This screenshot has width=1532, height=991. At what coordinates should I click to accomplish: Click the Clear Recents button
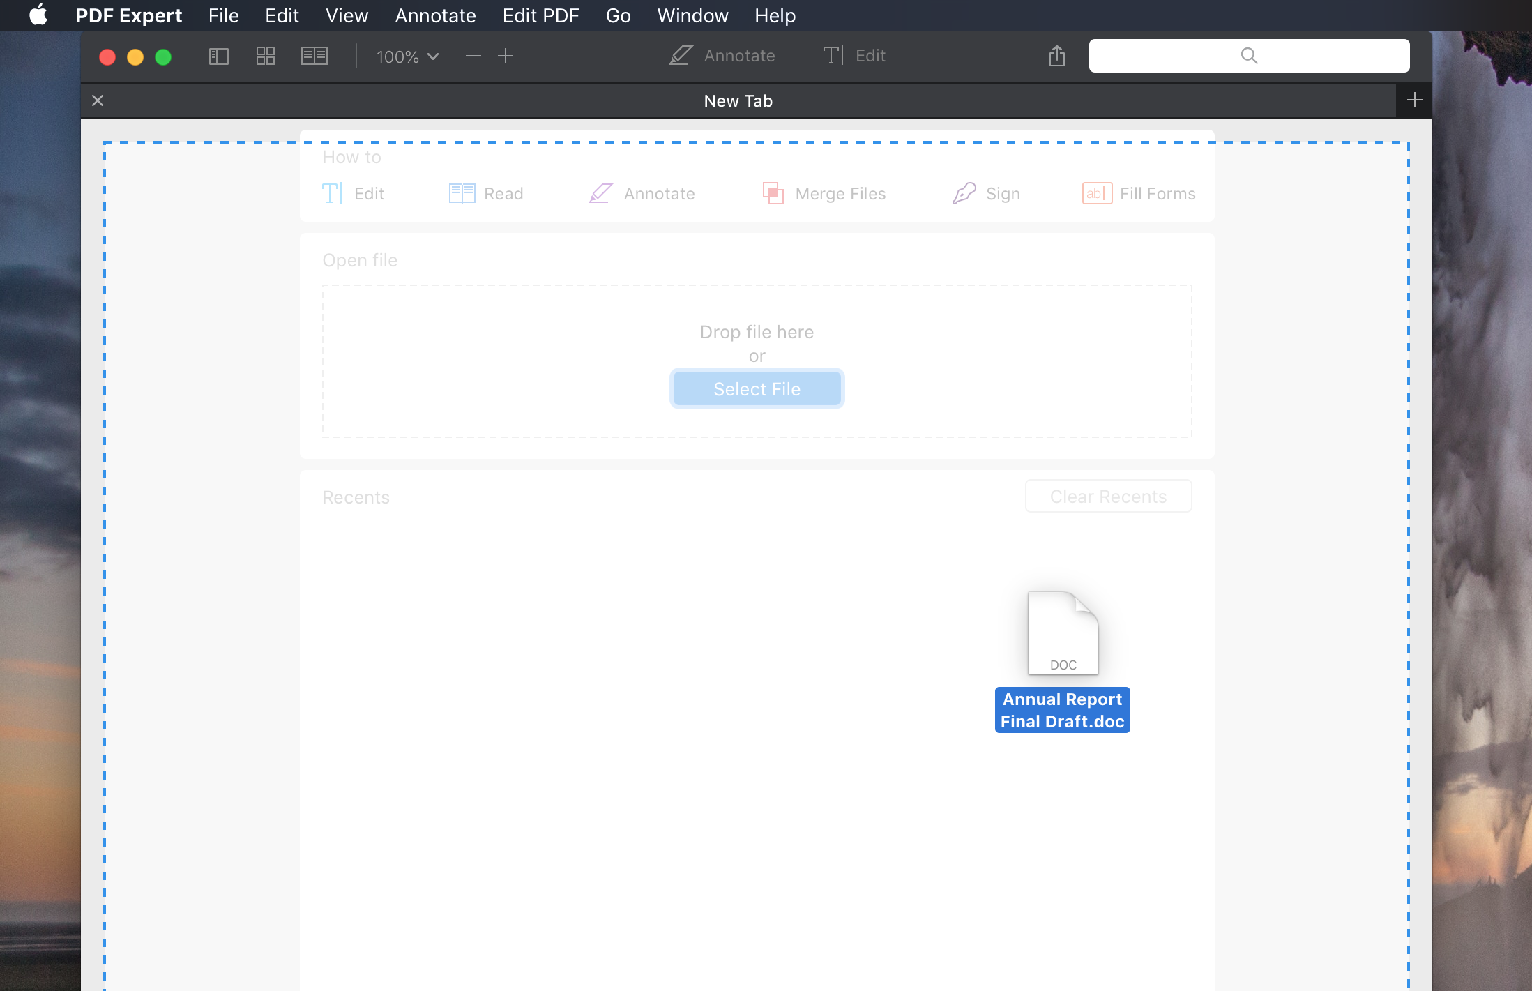[1108, 497]
